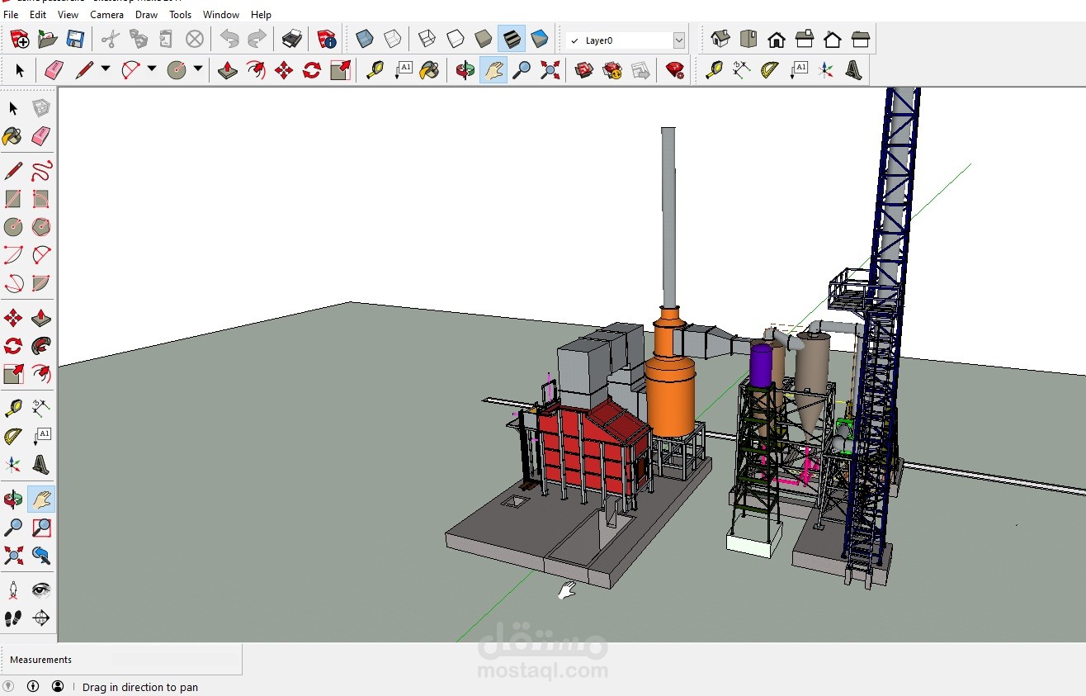Undo the last action
The width and height of the screenshot is (1086, 696).
tap(229, 39)
